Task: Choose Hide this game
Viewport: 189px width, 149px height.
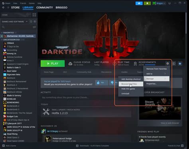Action: coord(131,89)
